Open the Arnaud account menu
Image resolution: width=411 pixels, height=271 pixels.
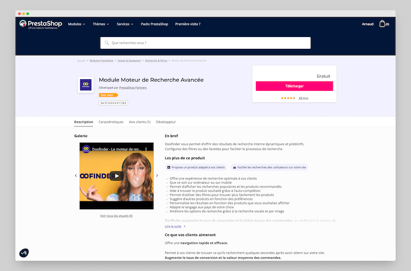(368, 24)
